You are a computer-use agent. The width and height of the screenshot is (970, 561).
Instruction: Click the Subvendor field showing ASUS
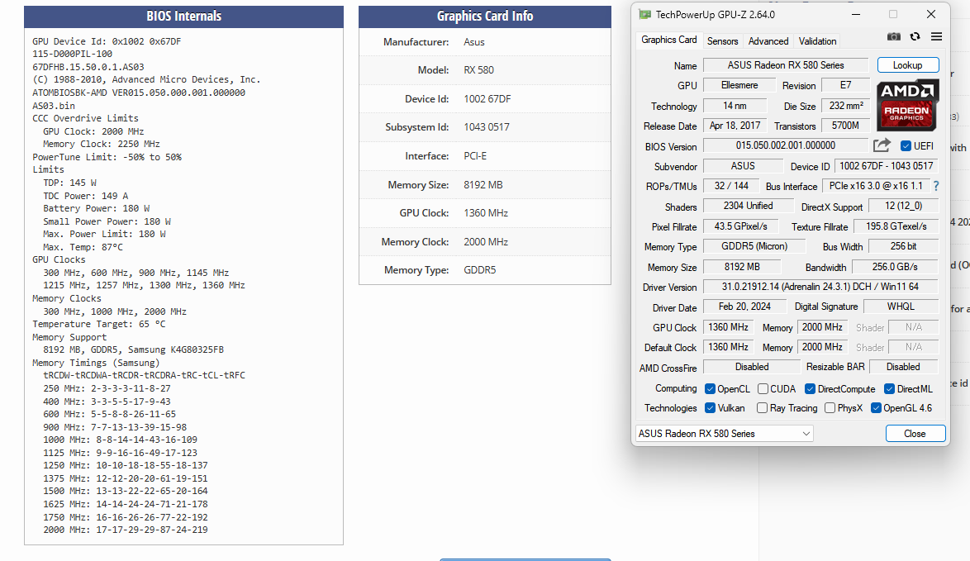tap(743, 166)
